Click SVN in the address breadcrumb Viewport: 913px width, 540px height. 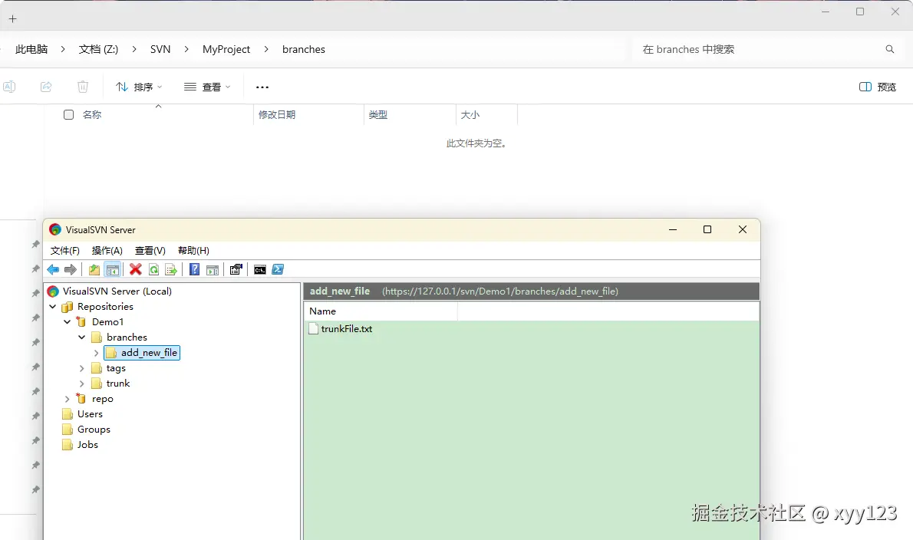(160, 49)
